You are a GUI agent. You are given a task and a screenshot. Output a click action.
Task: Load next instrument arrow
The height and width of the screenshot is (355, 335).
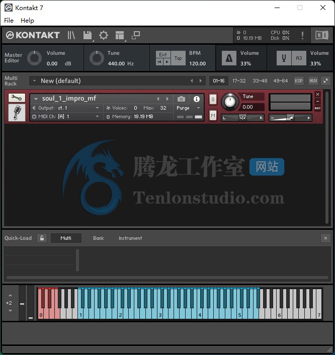click(x=167, y=99)
